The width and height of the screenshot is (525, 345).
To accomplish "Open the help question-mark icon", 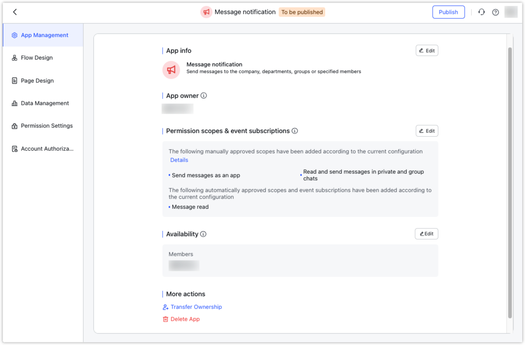I will 495,12.
